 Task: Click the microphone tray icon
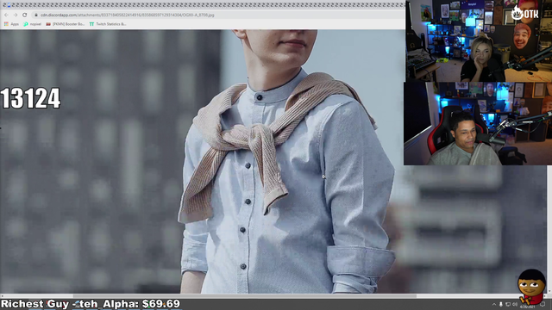coord(501,304)
